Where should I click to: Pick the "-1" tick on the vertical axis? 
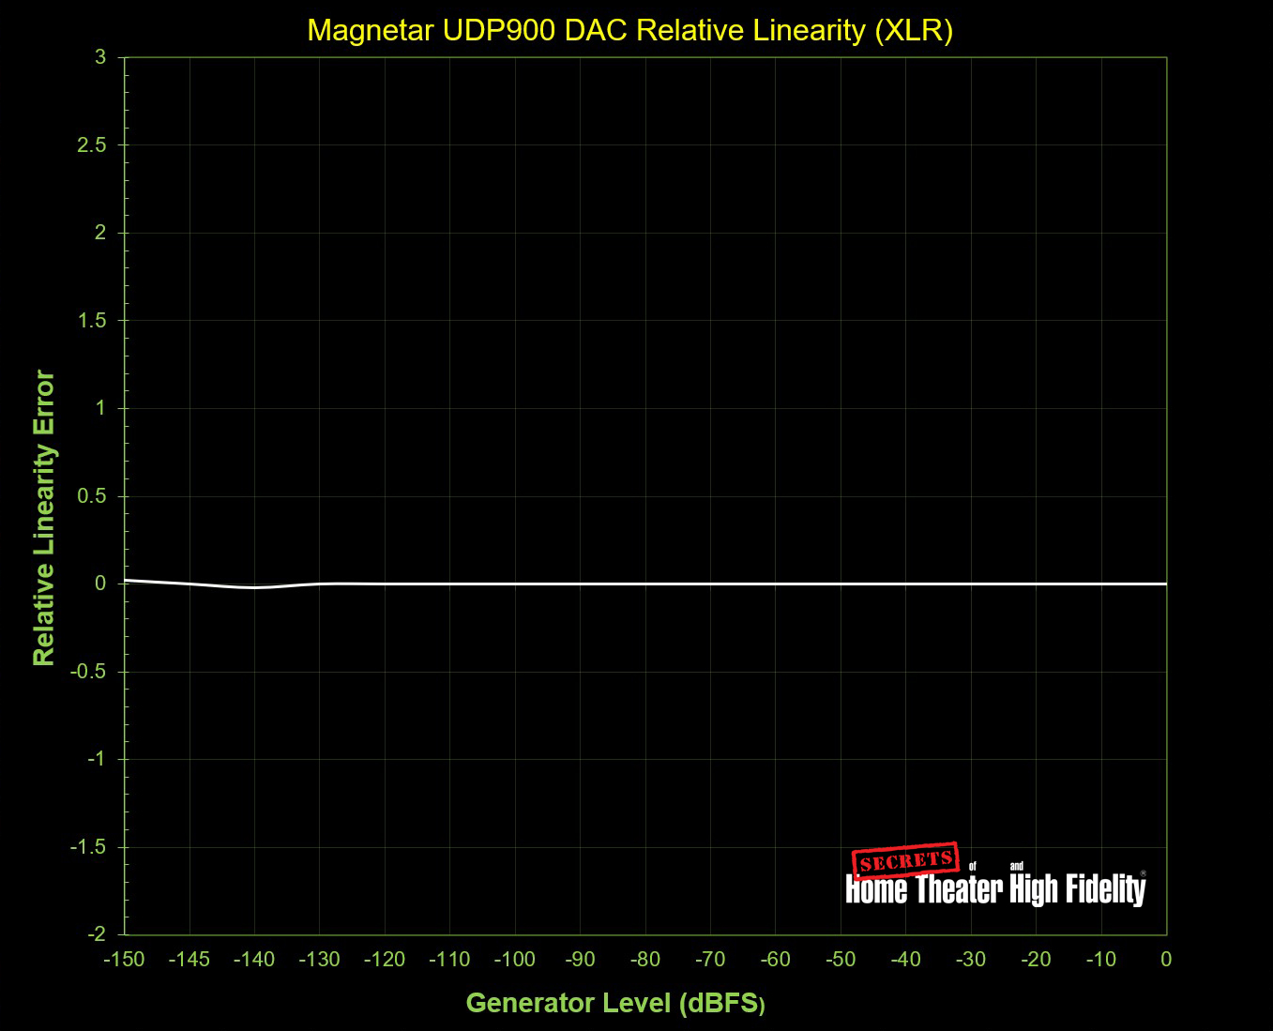(x=97, y=759)
